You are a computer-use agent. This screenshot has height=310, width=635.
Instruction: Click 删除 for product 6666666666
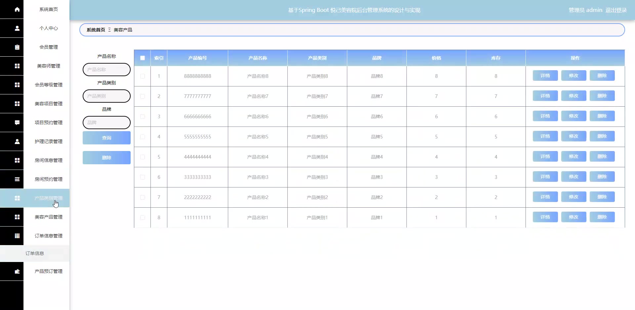(602, 116)
